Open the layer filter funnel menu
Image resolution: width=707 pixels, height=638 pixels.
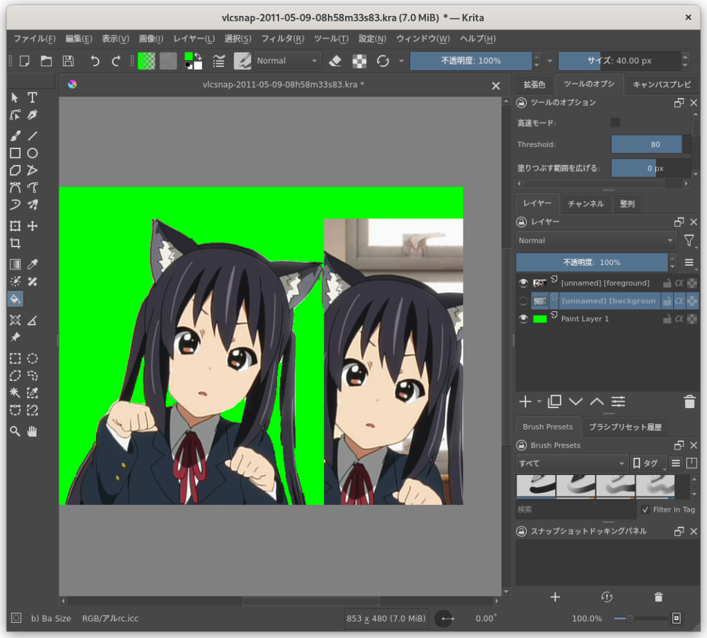689,241
